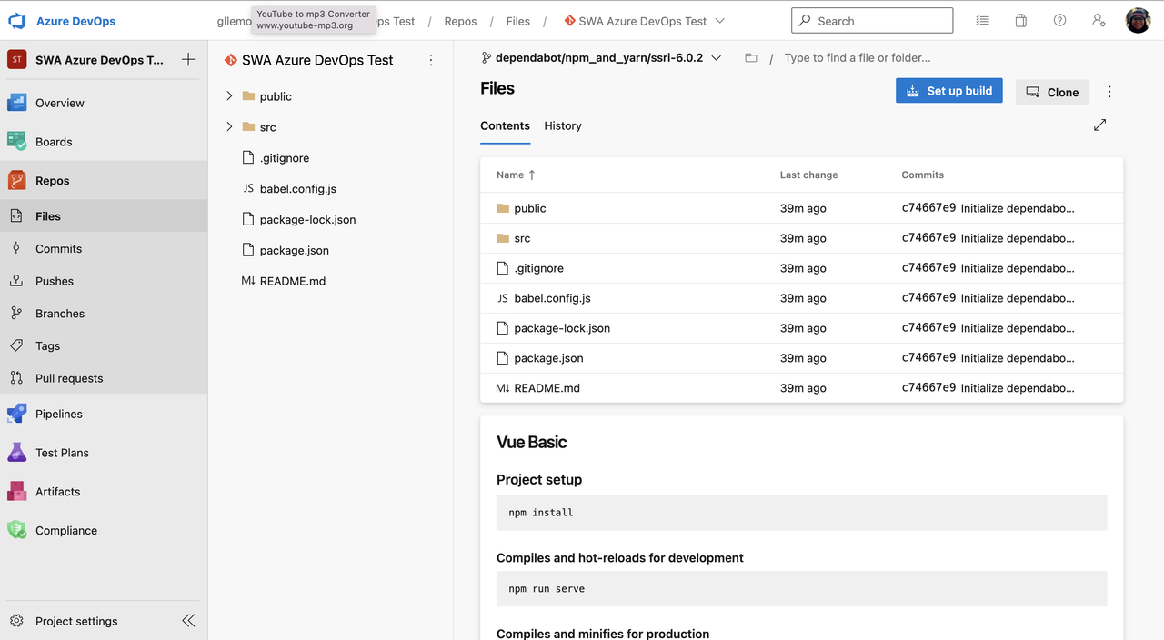This screenshot has height=640, width=1164.
Task: Open public folder in the files table
Action: (530, 208)
